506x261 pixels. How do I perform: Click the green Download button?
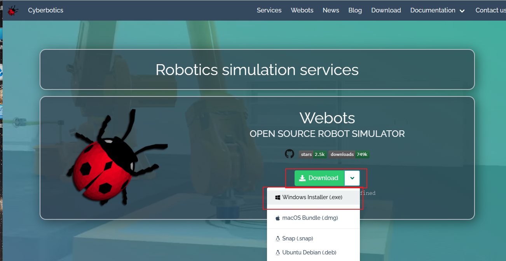click(x=319, y=178)
